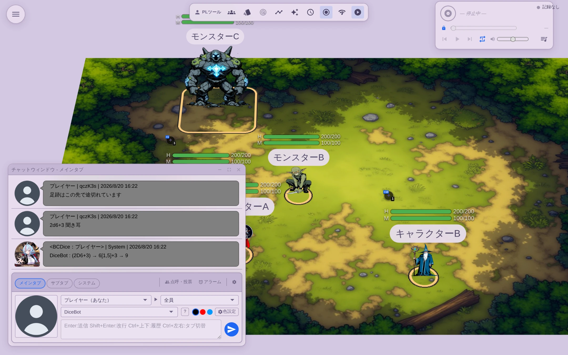This screenshot has width=568, height=355.
Task: Adjust the music volume slider
Action: pyautogui.click(x=513, y=39)
